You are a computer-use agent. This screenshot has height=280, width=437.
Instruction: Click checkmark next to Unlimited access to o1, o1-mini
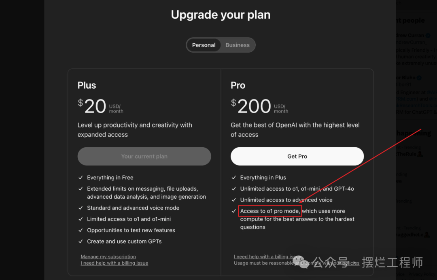tap(234, 189)
